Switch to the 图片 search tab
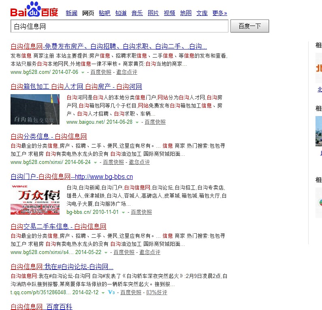Screen dimensions: 322x310 pyautogui.click(x=153, y=13)
